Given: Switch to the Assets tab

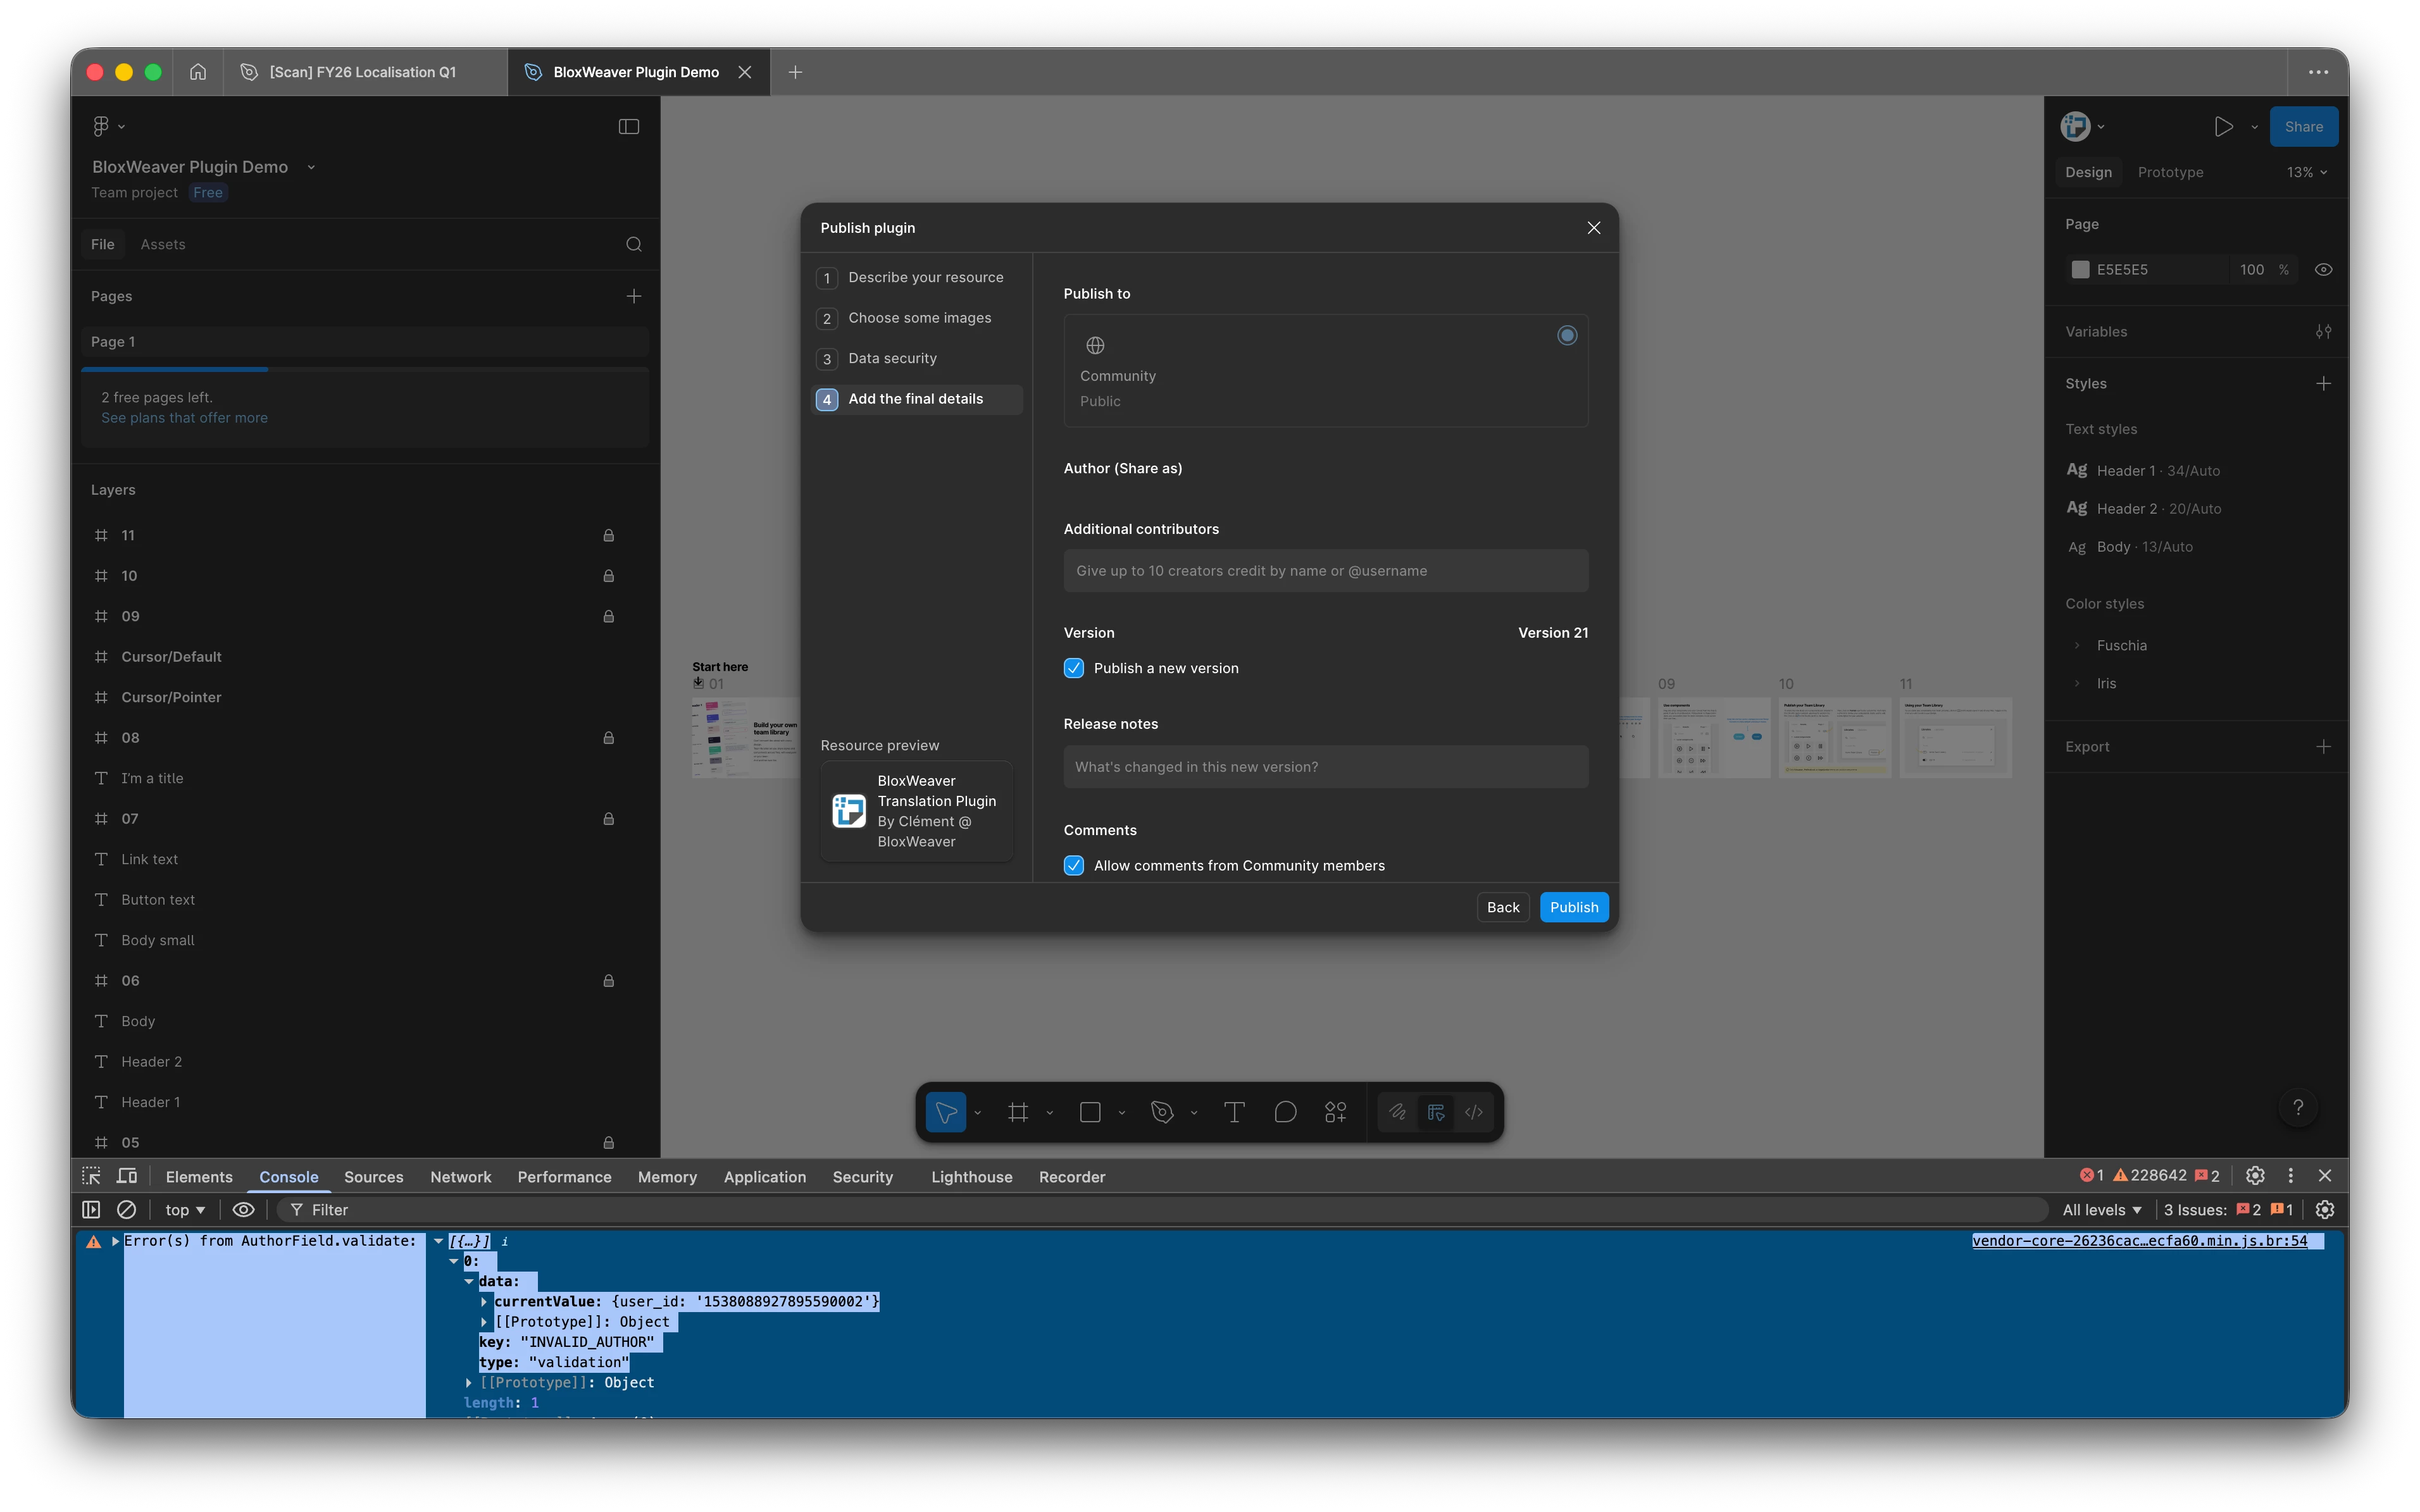Looking at the screenshot, I should point(163,244).
